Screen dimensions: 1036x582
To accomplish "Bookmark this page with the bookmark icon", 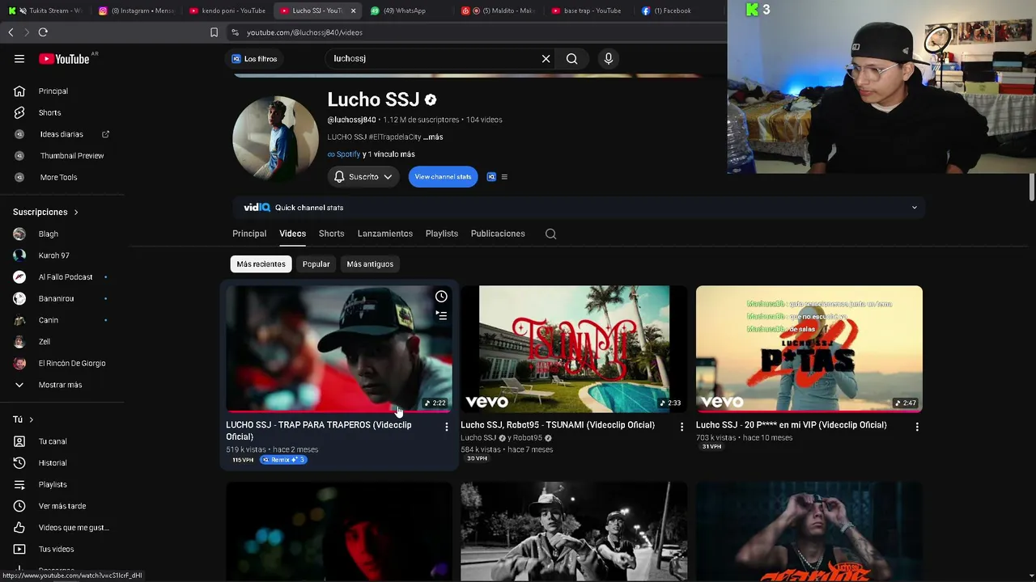I will [214, 32].
